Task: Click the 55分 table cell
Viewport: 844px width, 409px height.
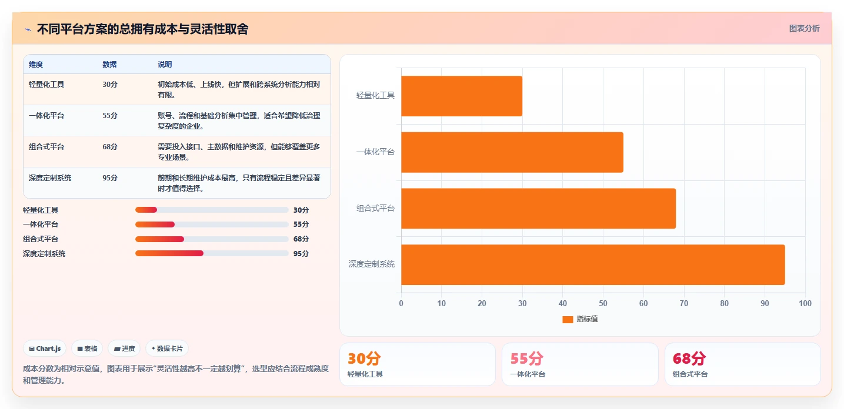Action: (110, 115)
